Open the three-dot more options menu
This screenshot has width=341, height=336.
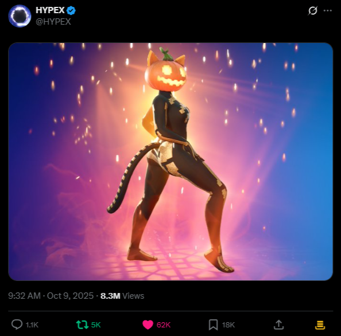328,10
